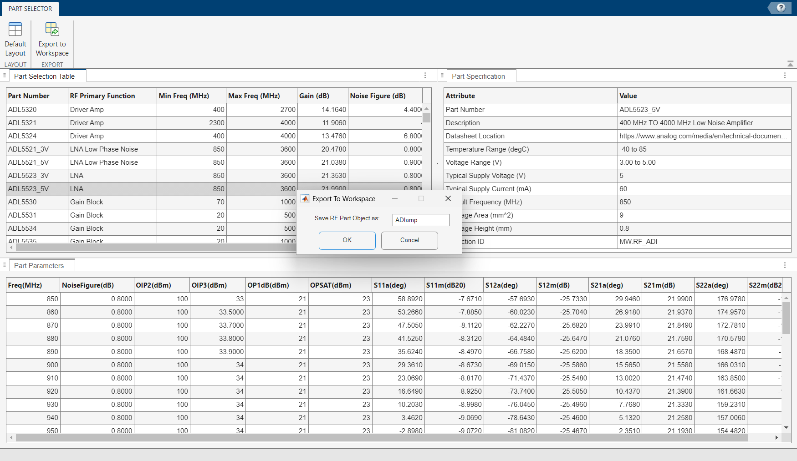The image size is (797, 461).
Task: Select the Part Selection Table tab
Action: pyautogui.click(x=44, y=76)
